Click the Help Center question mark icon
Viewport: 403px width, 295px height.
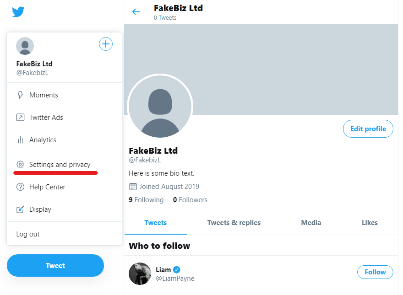click(x=19, y=187)
